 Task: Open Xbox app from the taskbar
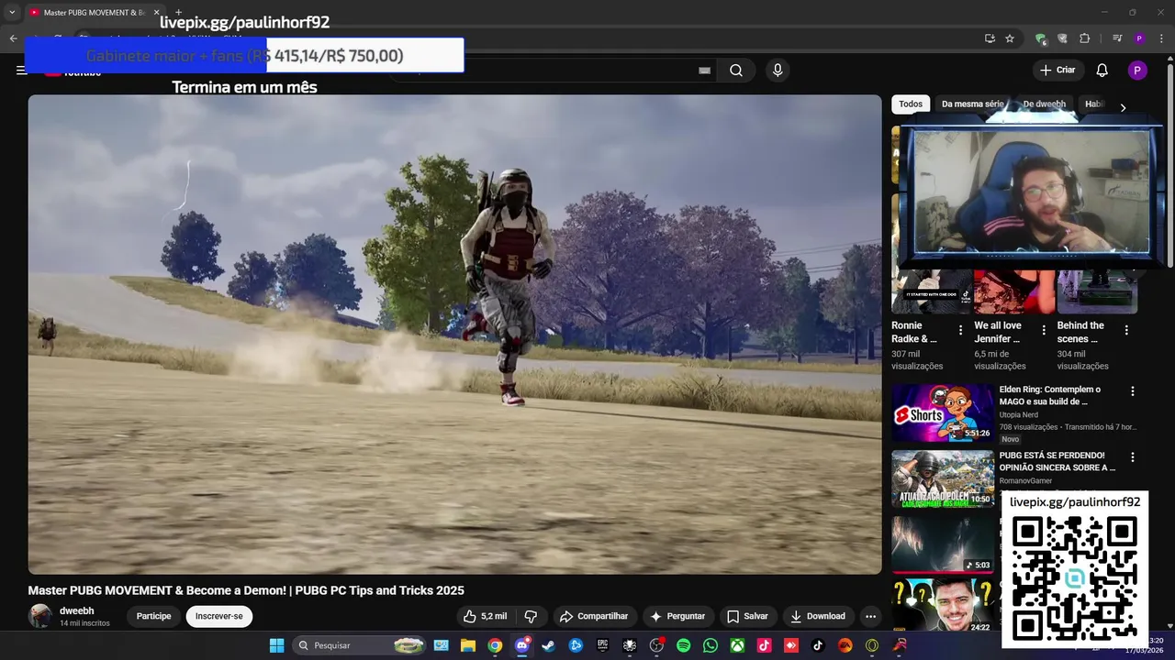[x=737, y=645]
